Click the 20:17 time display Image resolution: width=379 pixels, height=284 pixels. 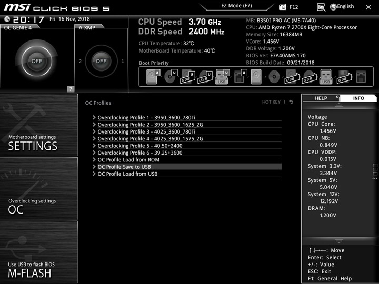tap(28, 19)
